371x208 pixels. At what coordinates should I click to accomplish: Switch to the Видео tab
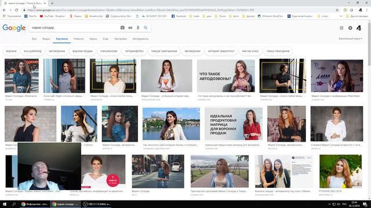tap(46, 39)
